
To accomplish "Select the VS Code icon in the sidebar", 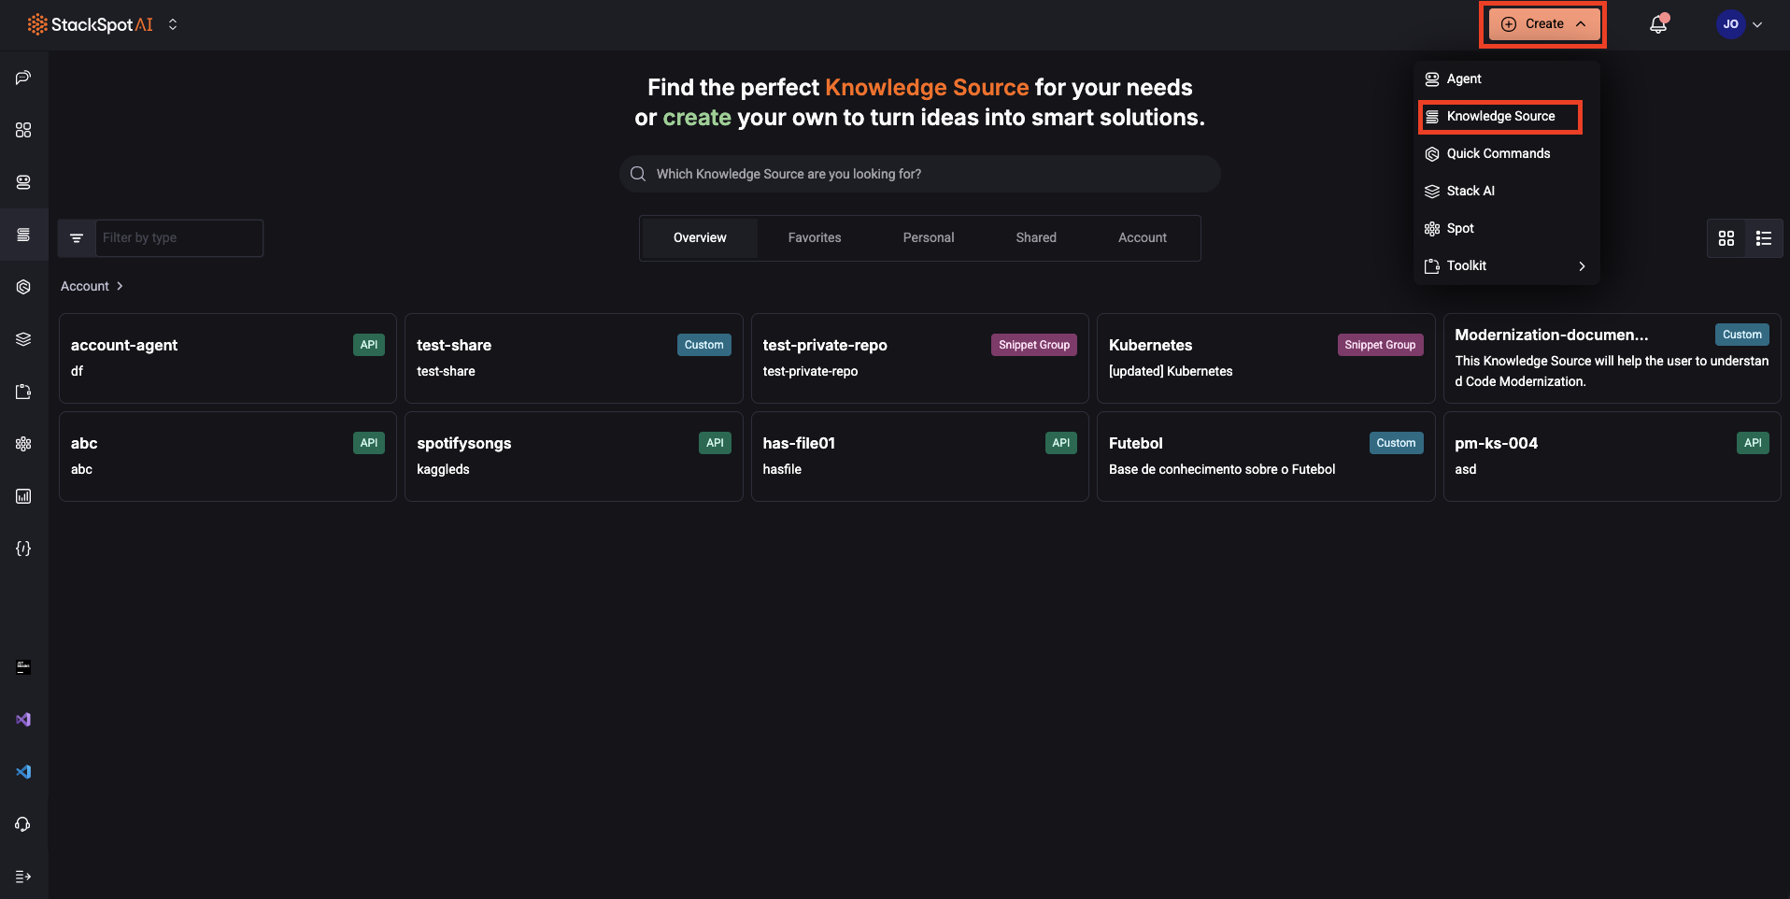I will click(23, 771).
